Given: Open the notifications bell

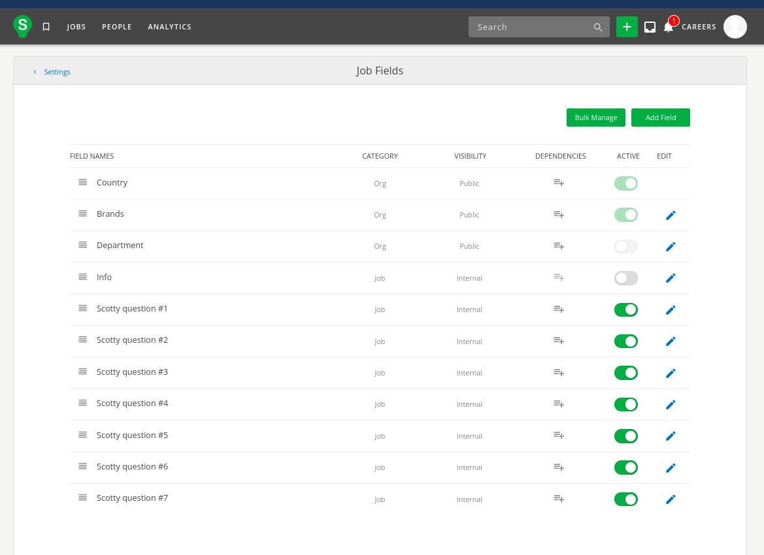Looking at the screenshot, I should 668,27.
